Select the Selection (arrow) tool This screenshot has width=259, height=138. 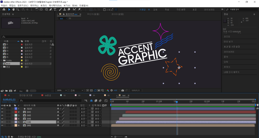(9, 10)
